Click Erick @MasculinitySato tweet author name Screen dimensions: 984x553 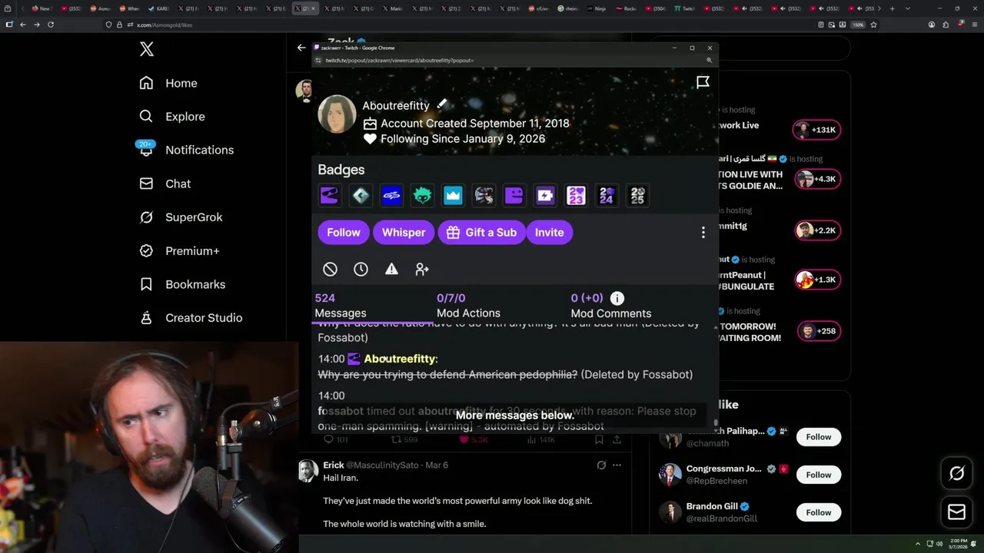[x=334, y=465]
